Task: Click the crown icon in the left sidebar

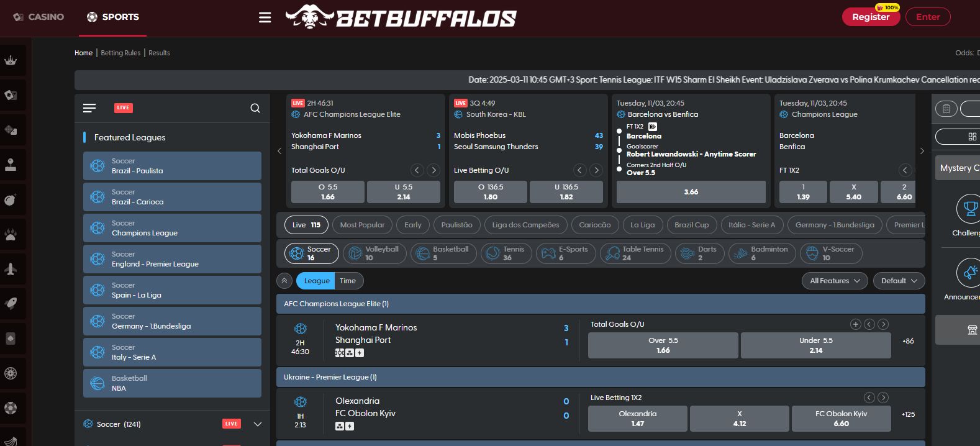Action: pyautogui.click(x=11, y=60)
